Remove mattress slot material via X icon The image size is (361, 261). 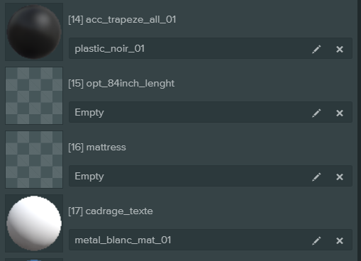pyautogui.click(x=340, y=177)
